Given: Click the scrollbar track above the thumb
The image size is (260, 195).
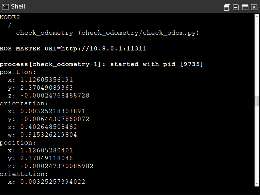Looking at the screenshot, I should coord(257,57).
